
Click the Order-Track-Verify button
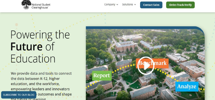(180, 5)
